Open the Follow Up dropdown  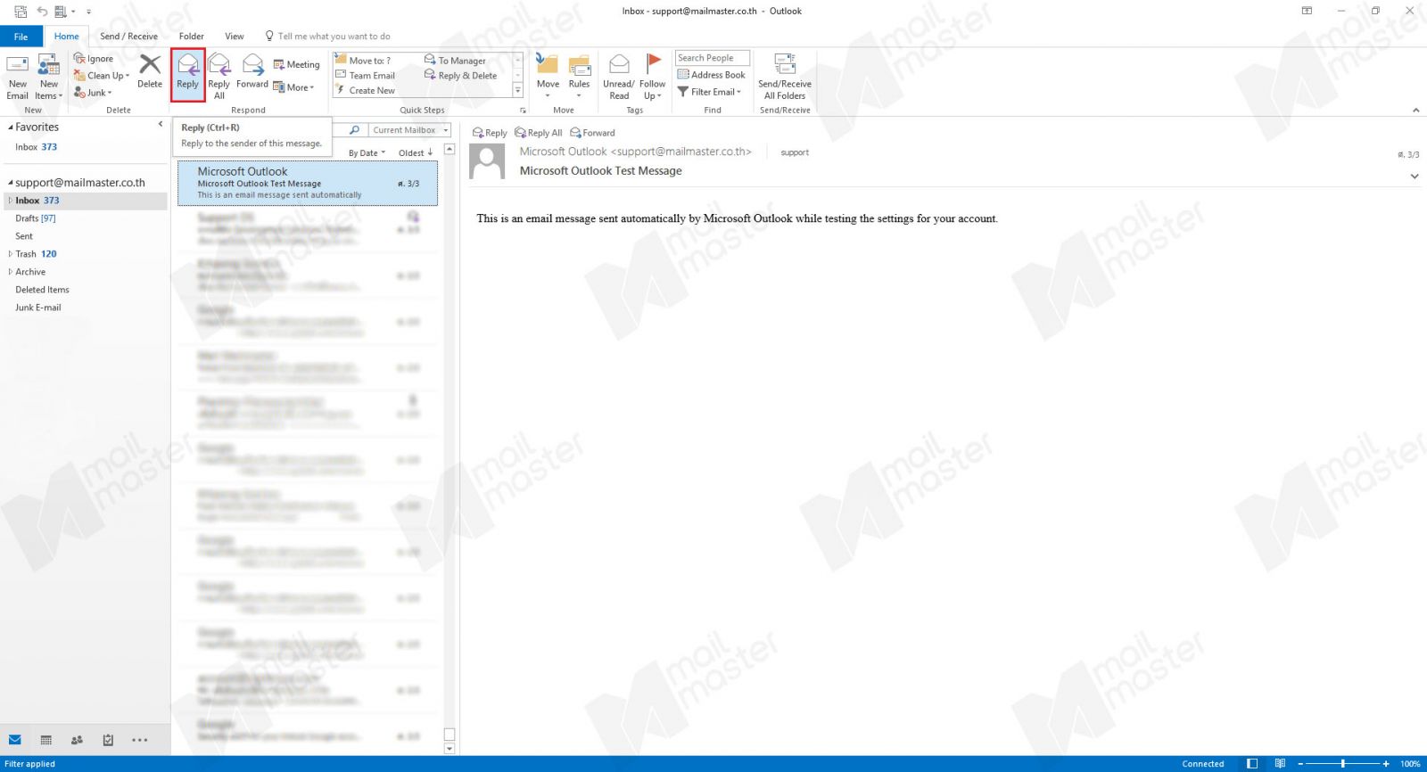pyautogui.click(x=653, y=77)
